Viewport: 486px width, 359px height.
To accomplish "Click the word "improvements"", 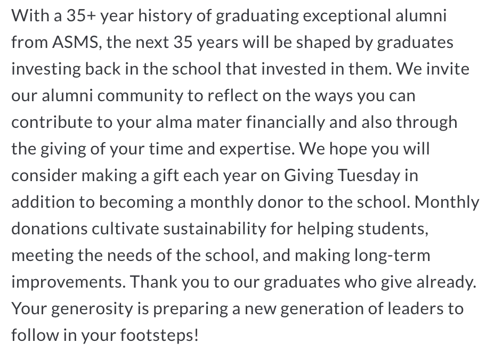I will [x=69, y=282].
